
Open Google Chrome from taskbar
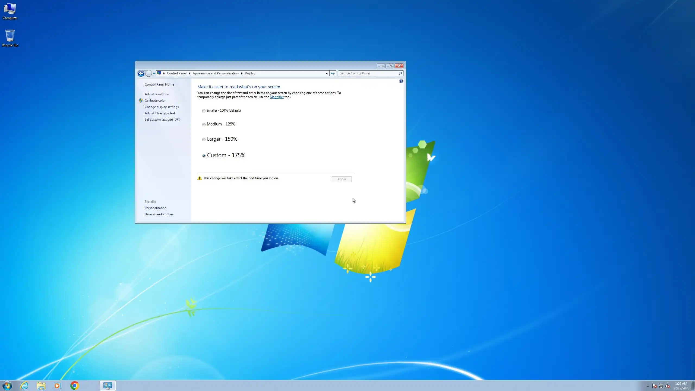point(74,386)
